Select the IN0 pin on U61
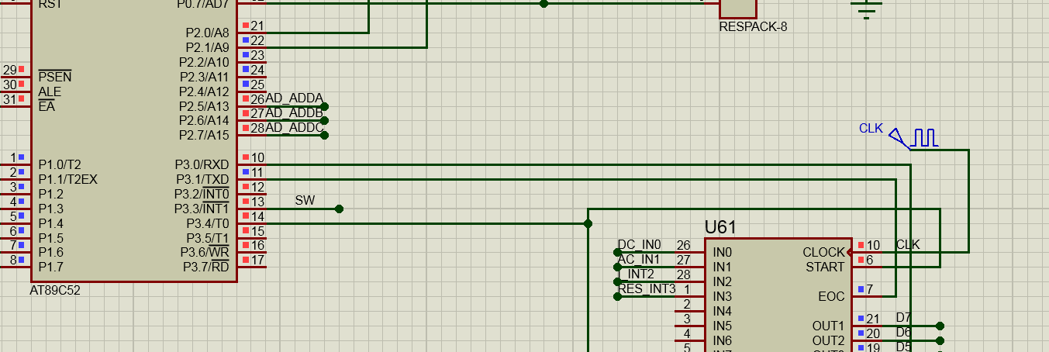 coord(722,253)
